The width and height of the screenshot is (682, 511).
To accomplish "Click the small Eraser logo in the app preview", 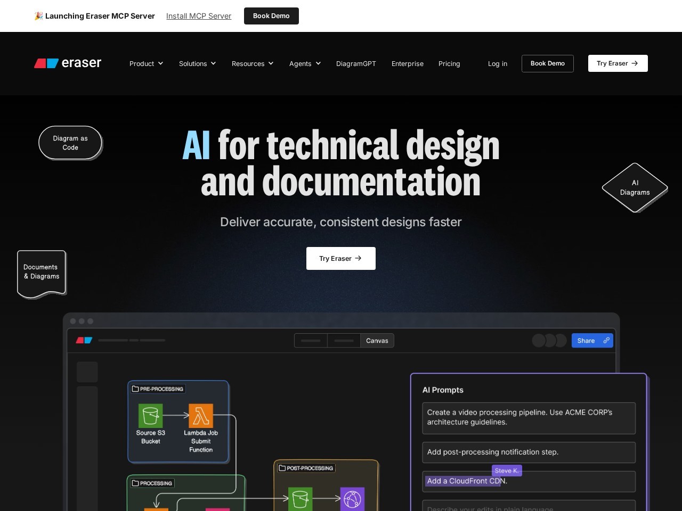I will click(84, 340).
